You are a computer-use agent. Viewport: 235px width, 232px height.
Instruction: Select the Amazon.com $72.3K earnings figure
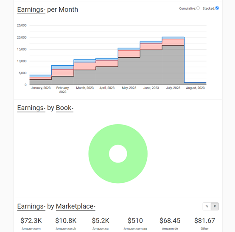(x=31, y=221)
